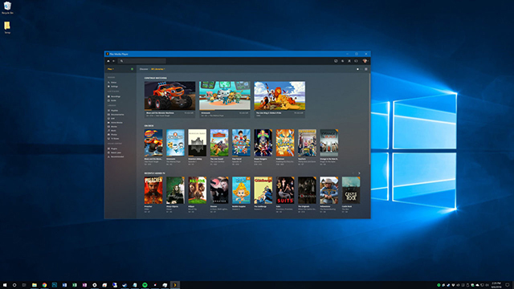The width and height of the screenshot is (514, 289).
Task: Select the Playlists library
Action: click(112, 111)
